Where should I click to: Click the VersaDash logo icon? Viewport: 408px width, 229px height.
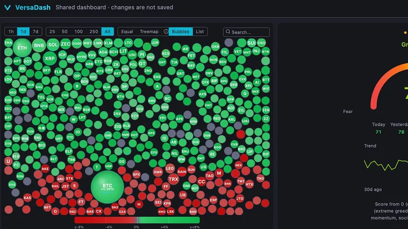coord(8,8)
